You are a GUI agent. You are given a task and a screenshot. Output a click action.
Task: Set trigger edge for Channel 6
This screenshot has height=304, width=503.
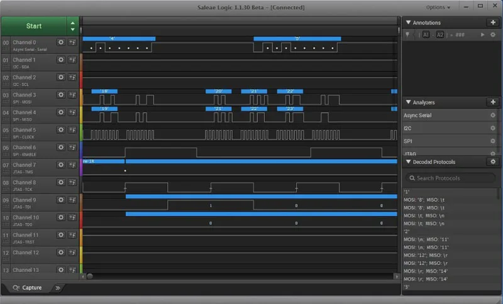pyautogui.click(x=72, y=148)
